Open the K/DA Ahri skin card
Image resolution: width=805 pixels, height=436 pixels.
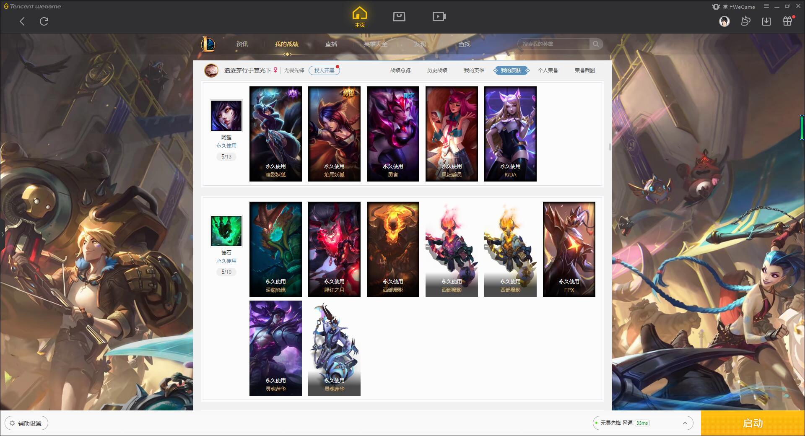pos(510,134)
